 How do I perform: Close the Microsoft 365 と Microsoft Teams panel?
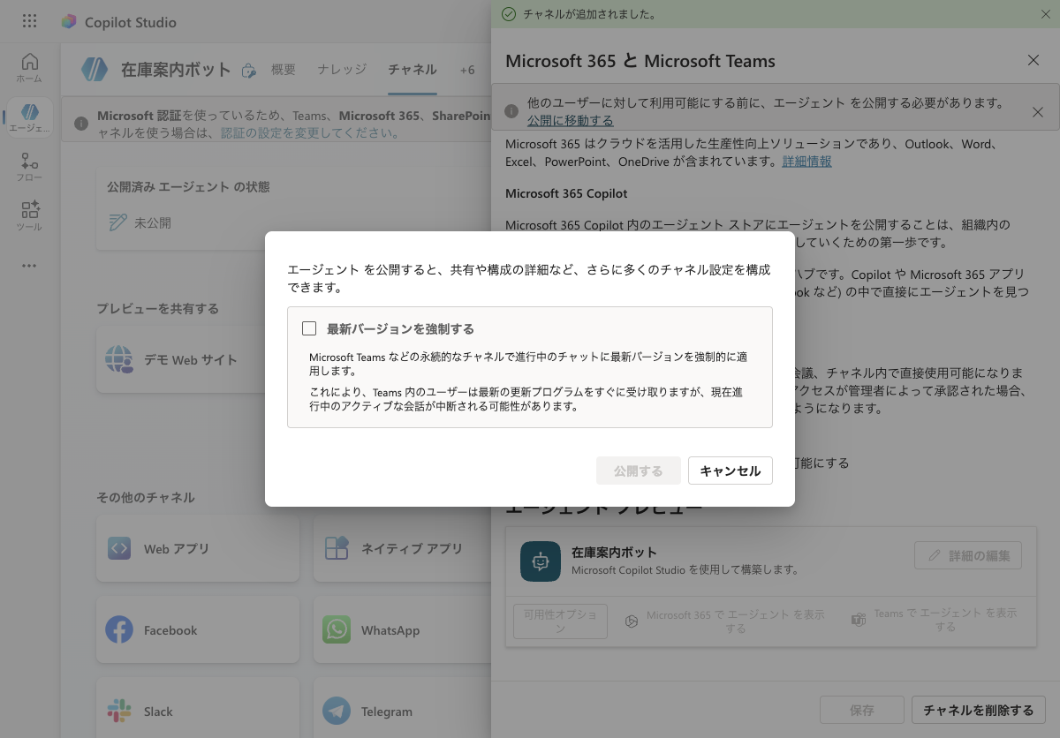point(1033,60)
